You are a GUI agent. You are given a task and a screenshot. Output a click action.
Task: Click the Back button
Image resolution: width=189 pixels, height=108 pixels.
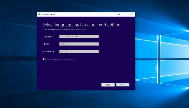click(x=108, y=85)
